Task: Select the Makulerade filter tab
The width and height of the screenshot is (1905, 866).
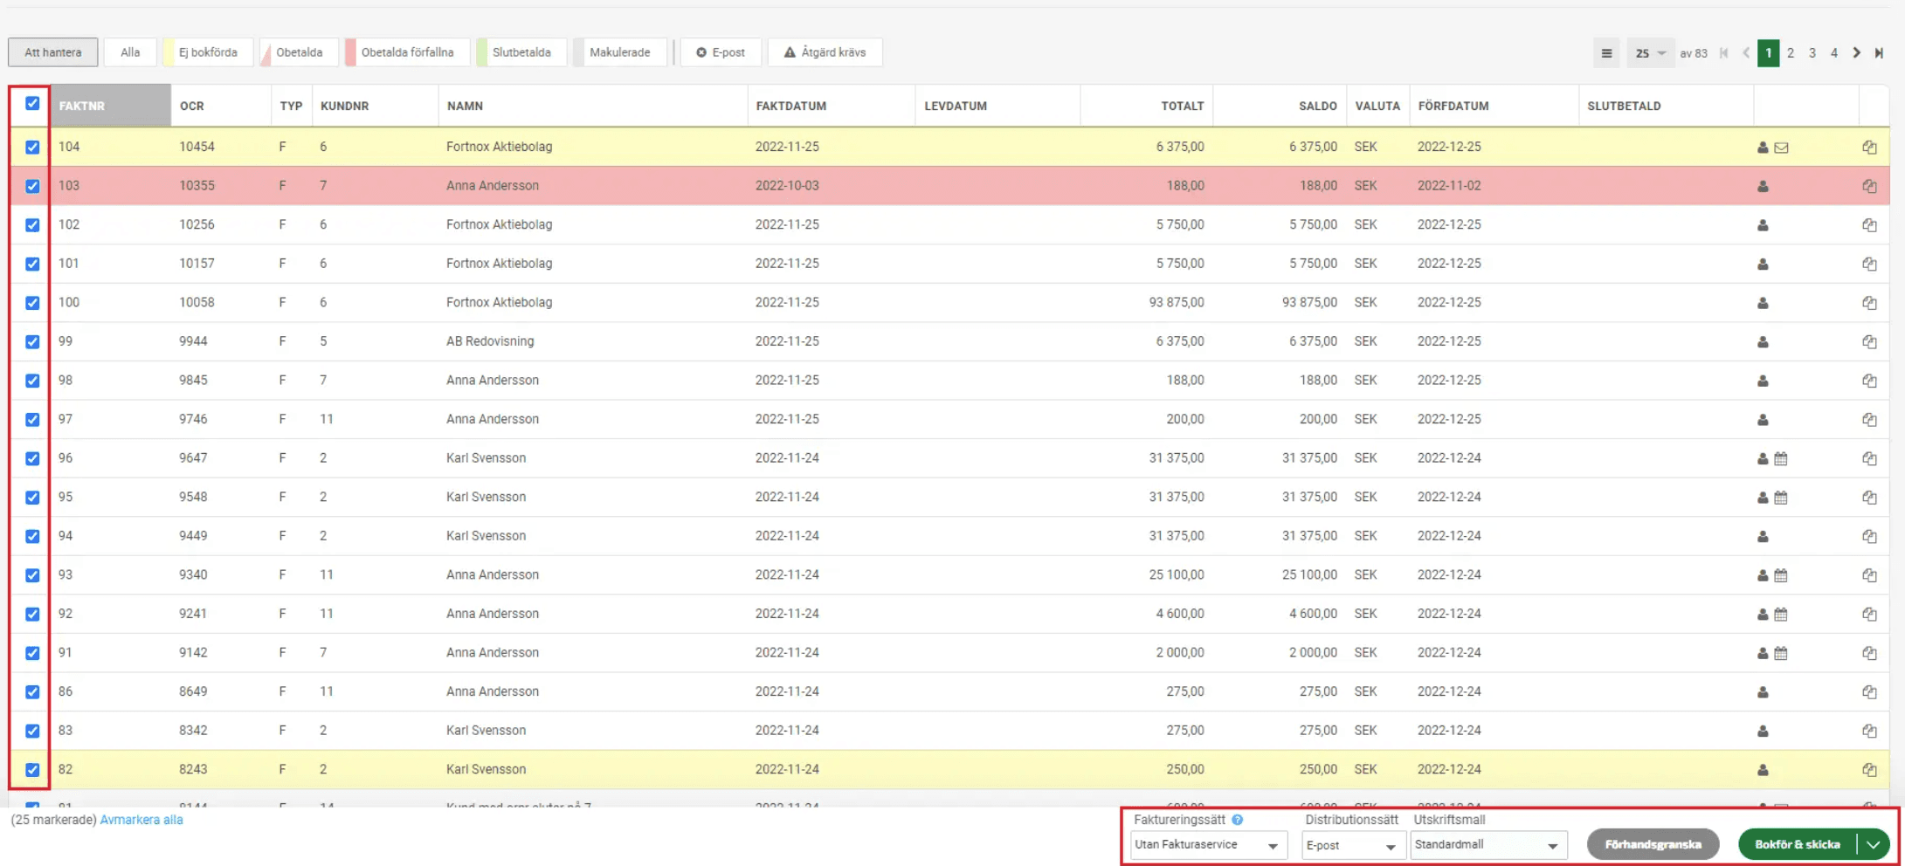Action: (620, 52)
